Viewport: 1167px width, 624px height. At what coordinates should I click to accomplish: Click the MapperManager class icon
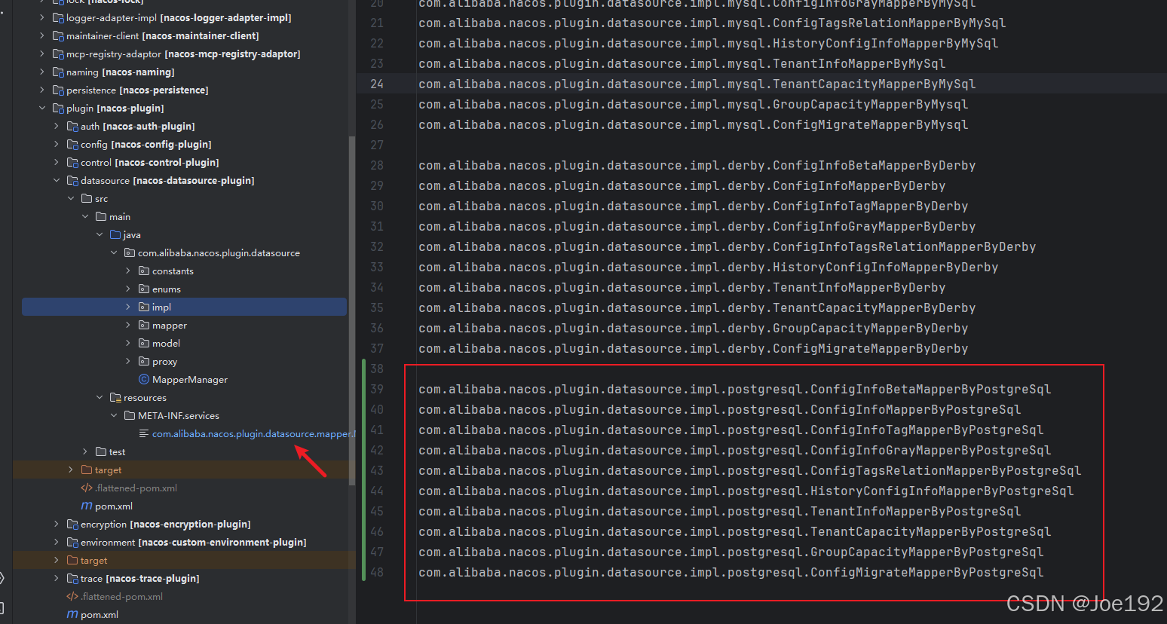pos(144,379)
